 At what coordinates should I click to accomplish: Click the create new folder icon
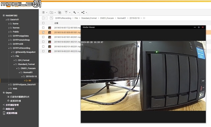click(51, 12)
